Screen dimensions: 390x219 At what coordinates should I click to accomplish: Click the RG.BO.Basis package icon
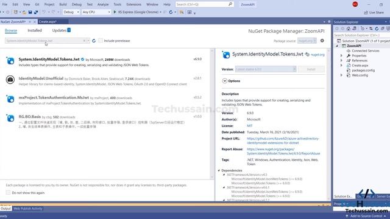coord(10,118)
